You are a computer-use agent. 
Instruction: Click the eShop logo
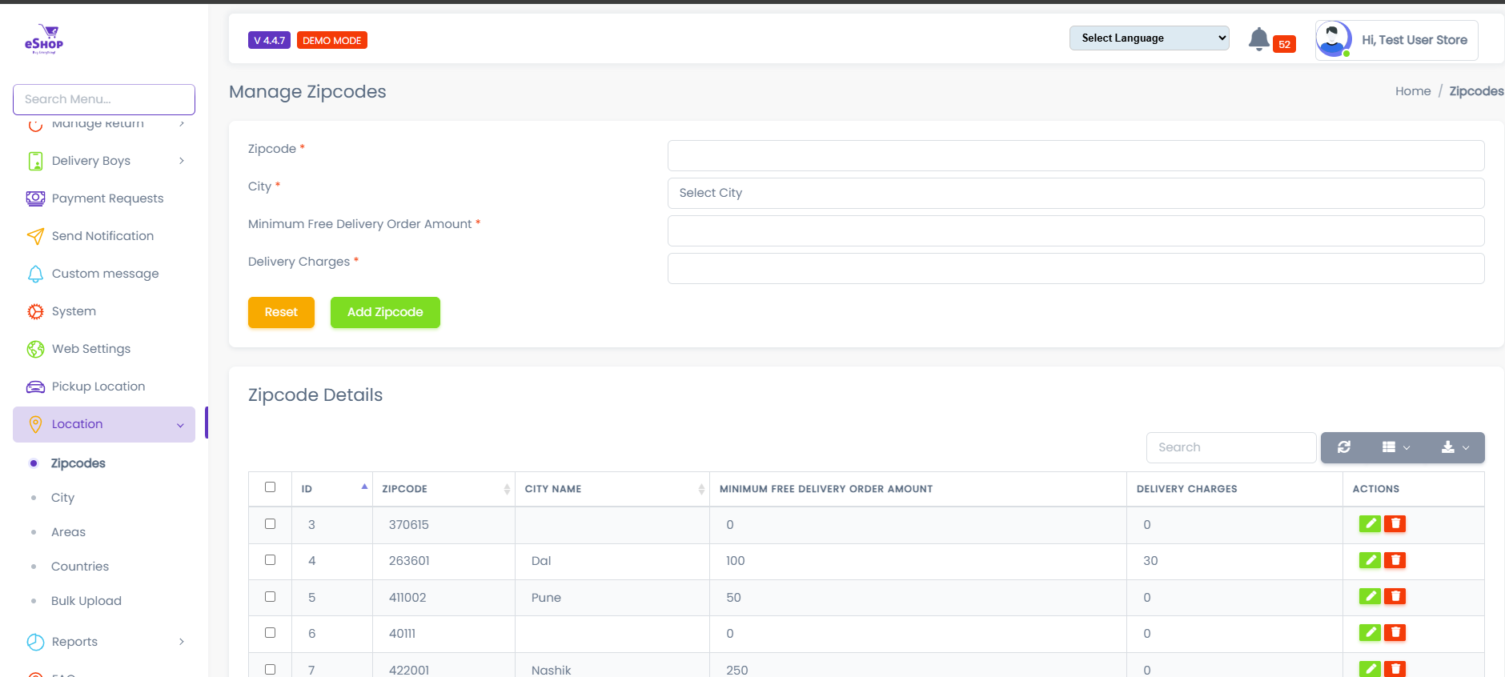(44, 39)
